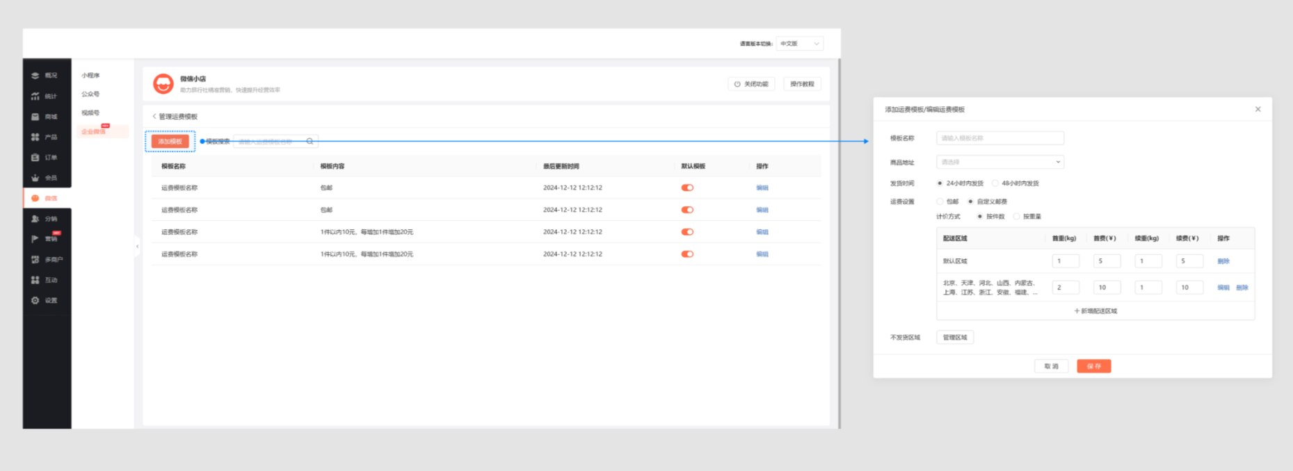This screenshot has width=1293, height=471.
Task: Click the 添加模板 button
Action: [170, 142]
